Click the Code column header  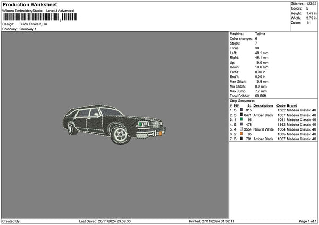[x=281, y=105]
